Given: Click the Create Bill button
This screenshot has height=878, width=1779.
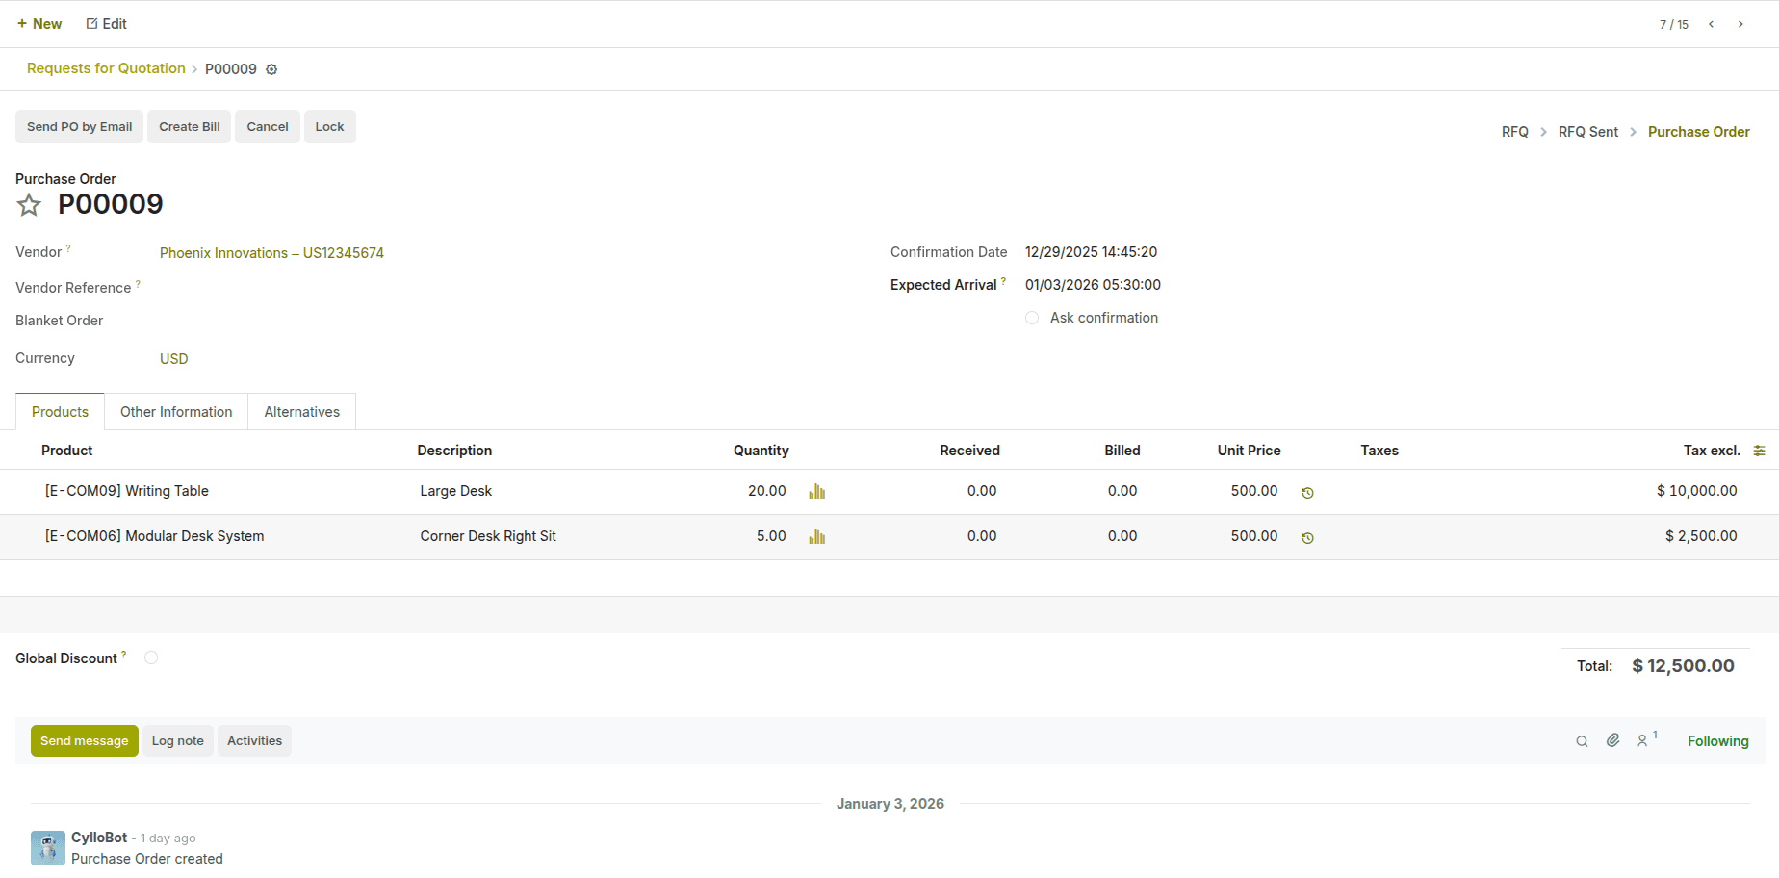Looking at the screenshot, I should point(189,127).
